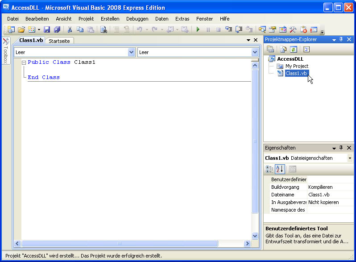This screenshot has width=356, height=262.
Task: Click the New Project toolbar icon
Action: (11, 29)
